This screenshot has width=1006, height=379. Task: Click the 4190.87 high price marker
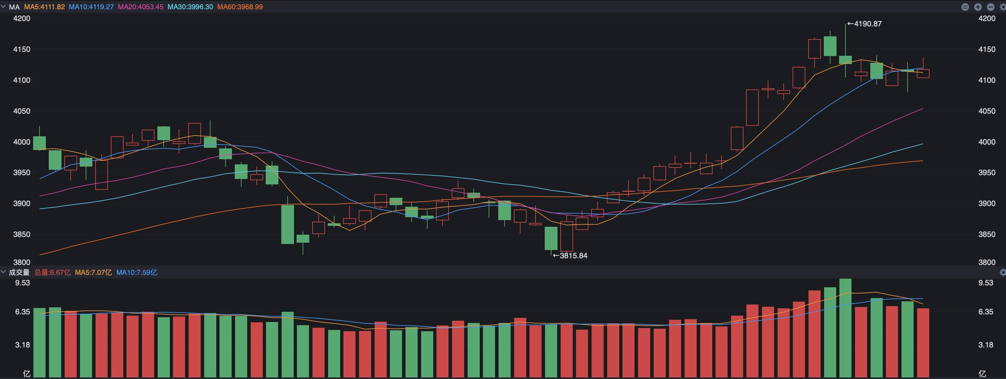(x=864, y=24)
